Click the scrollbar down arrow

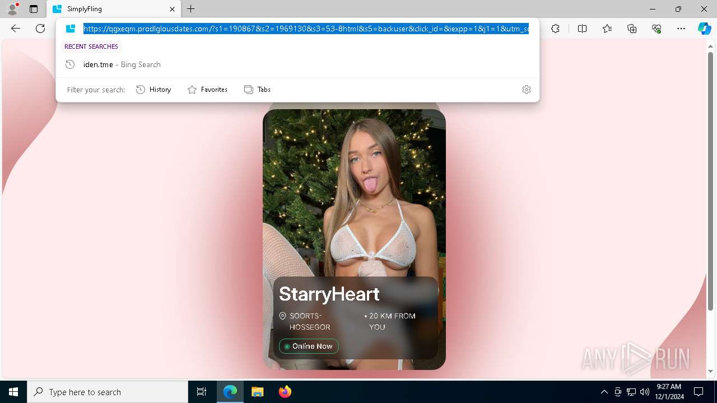pos(710,371)
